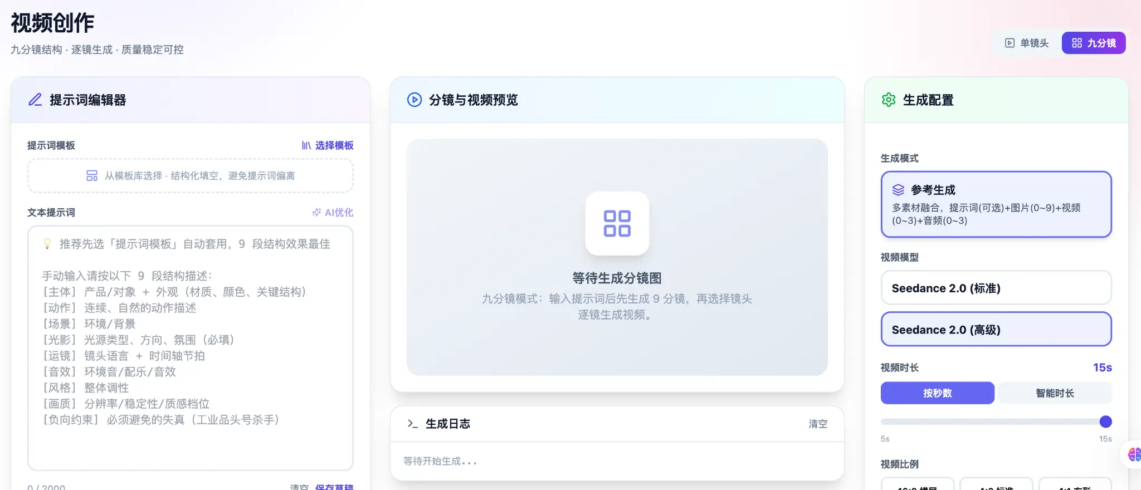Click AI优化 to optimize prompt
This screenshot has width=1141, height=490.
tap(333, 212)
